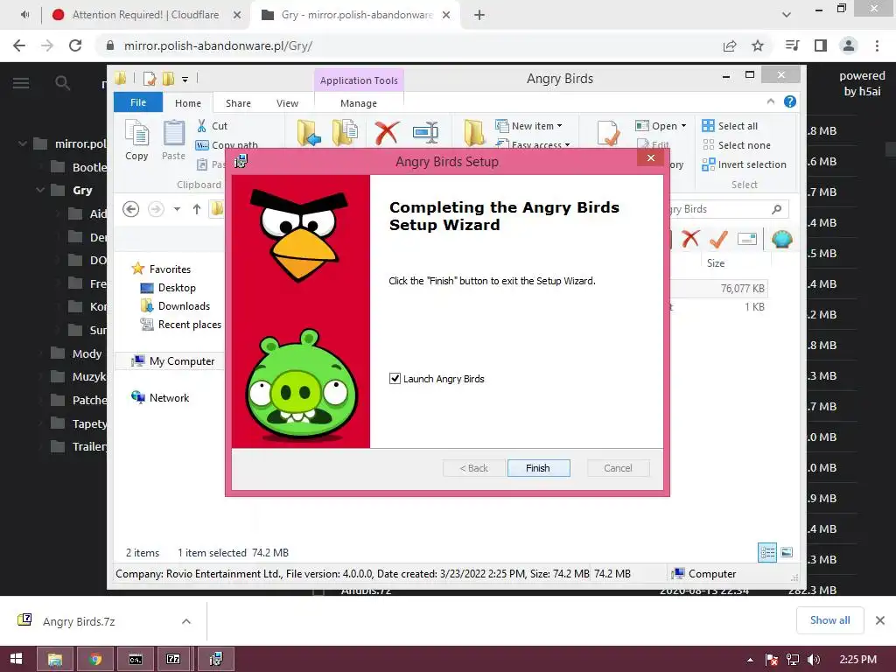Screen dimensions: 896x672
Task: Expand the Open button dropdown
Action: point(684,126)
